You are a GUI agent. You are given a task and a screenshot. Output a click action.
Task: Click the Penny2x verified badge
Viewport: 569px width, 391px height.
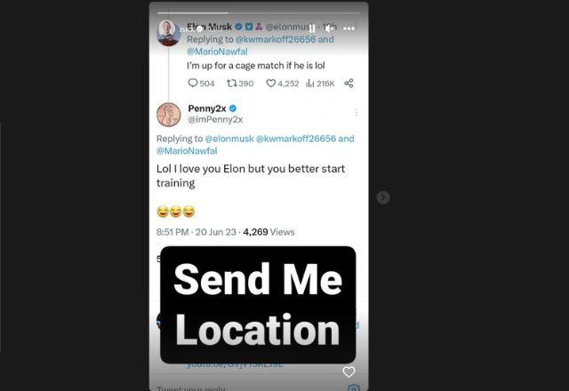click(233, 108)
